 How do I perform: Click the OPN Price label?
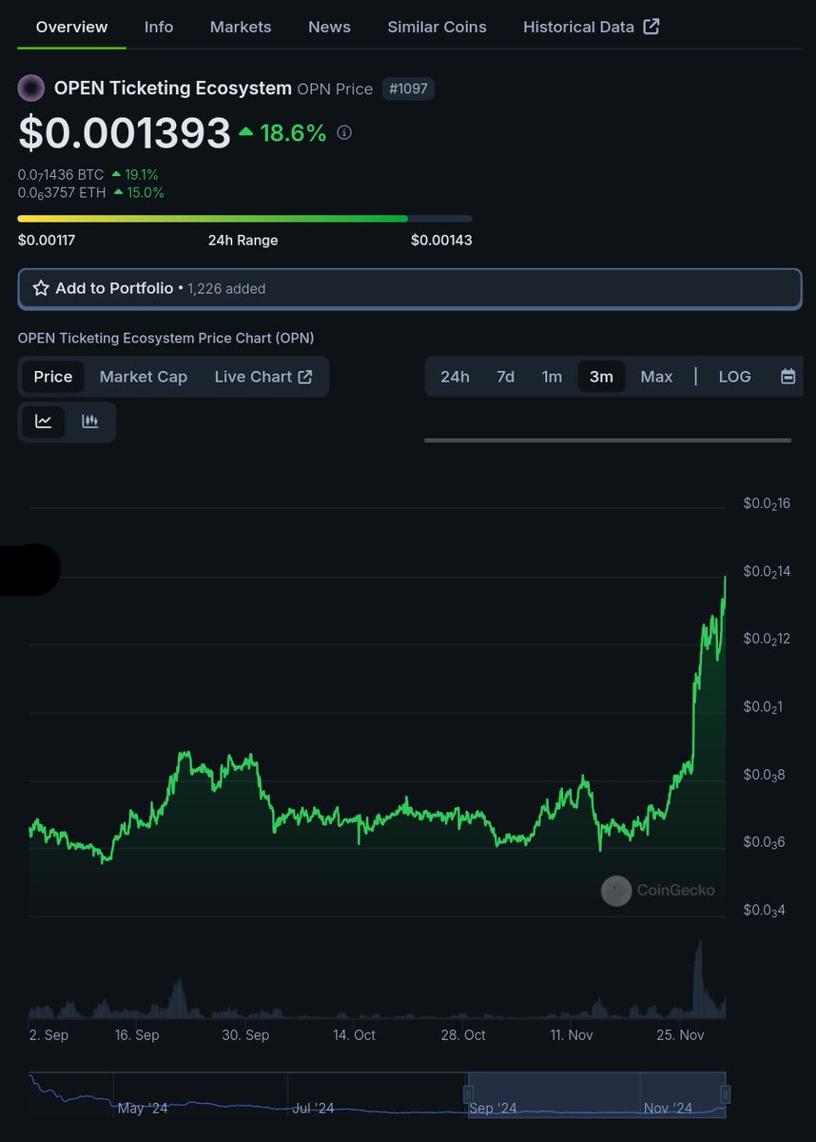[335, 89]
